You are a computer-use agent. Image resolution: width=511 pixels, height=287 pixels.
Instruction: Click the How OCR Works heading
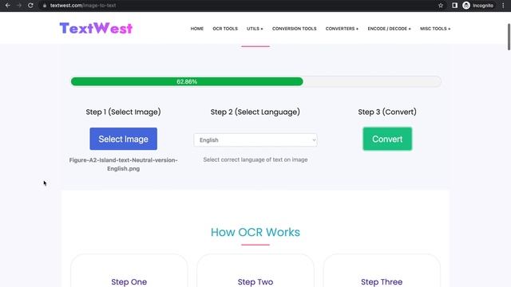coord(255,232)
